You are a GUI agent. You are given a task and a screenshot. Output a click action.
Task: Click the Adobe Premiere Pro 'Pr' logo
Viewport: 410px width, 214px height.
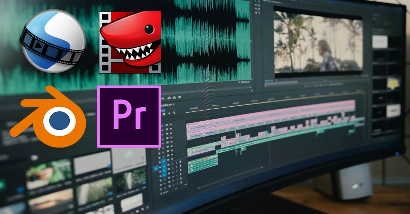coord(129,117)
